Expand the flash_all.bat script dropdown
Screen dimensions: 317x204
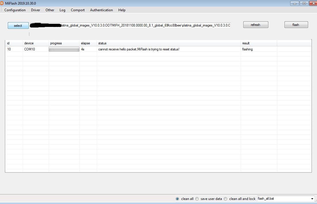[312, 199]
